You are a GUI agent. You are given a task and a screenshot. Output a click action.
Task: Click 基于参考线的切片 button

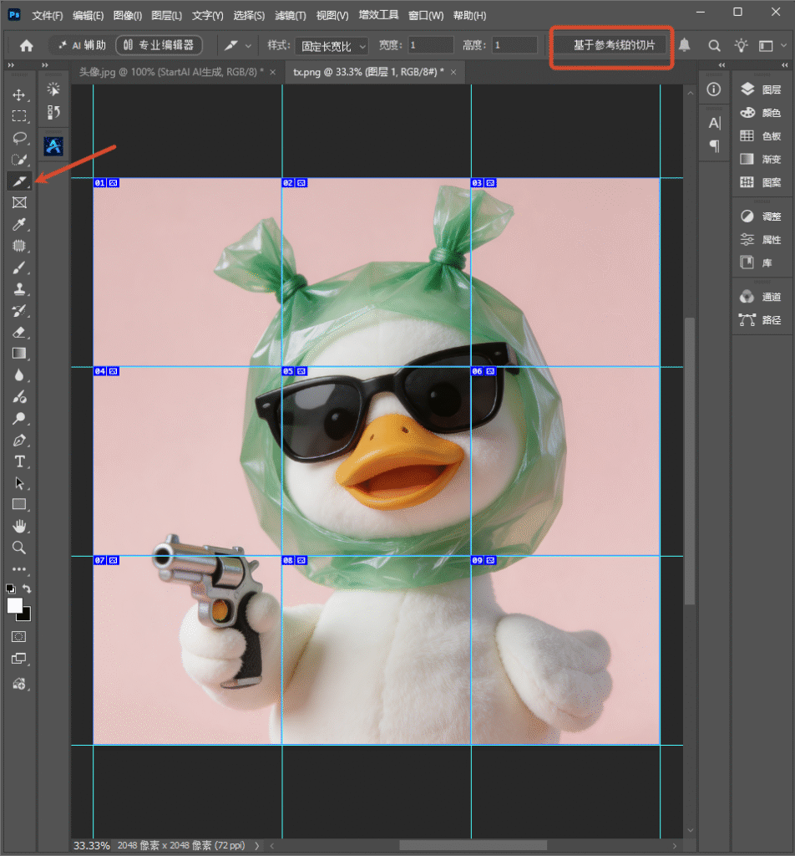tap(614, 45)
